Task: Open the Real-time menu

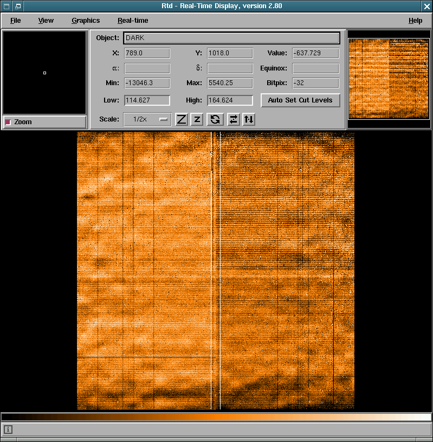Action: point(133,21)
